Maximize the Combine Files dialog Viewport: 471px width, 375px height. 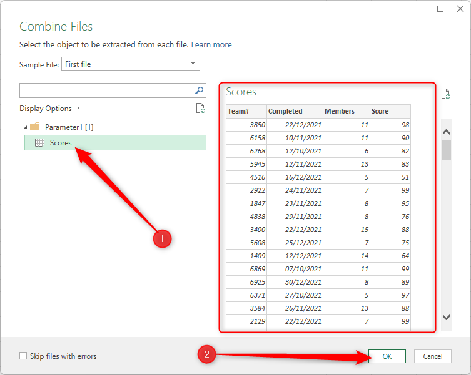(440, 9)
